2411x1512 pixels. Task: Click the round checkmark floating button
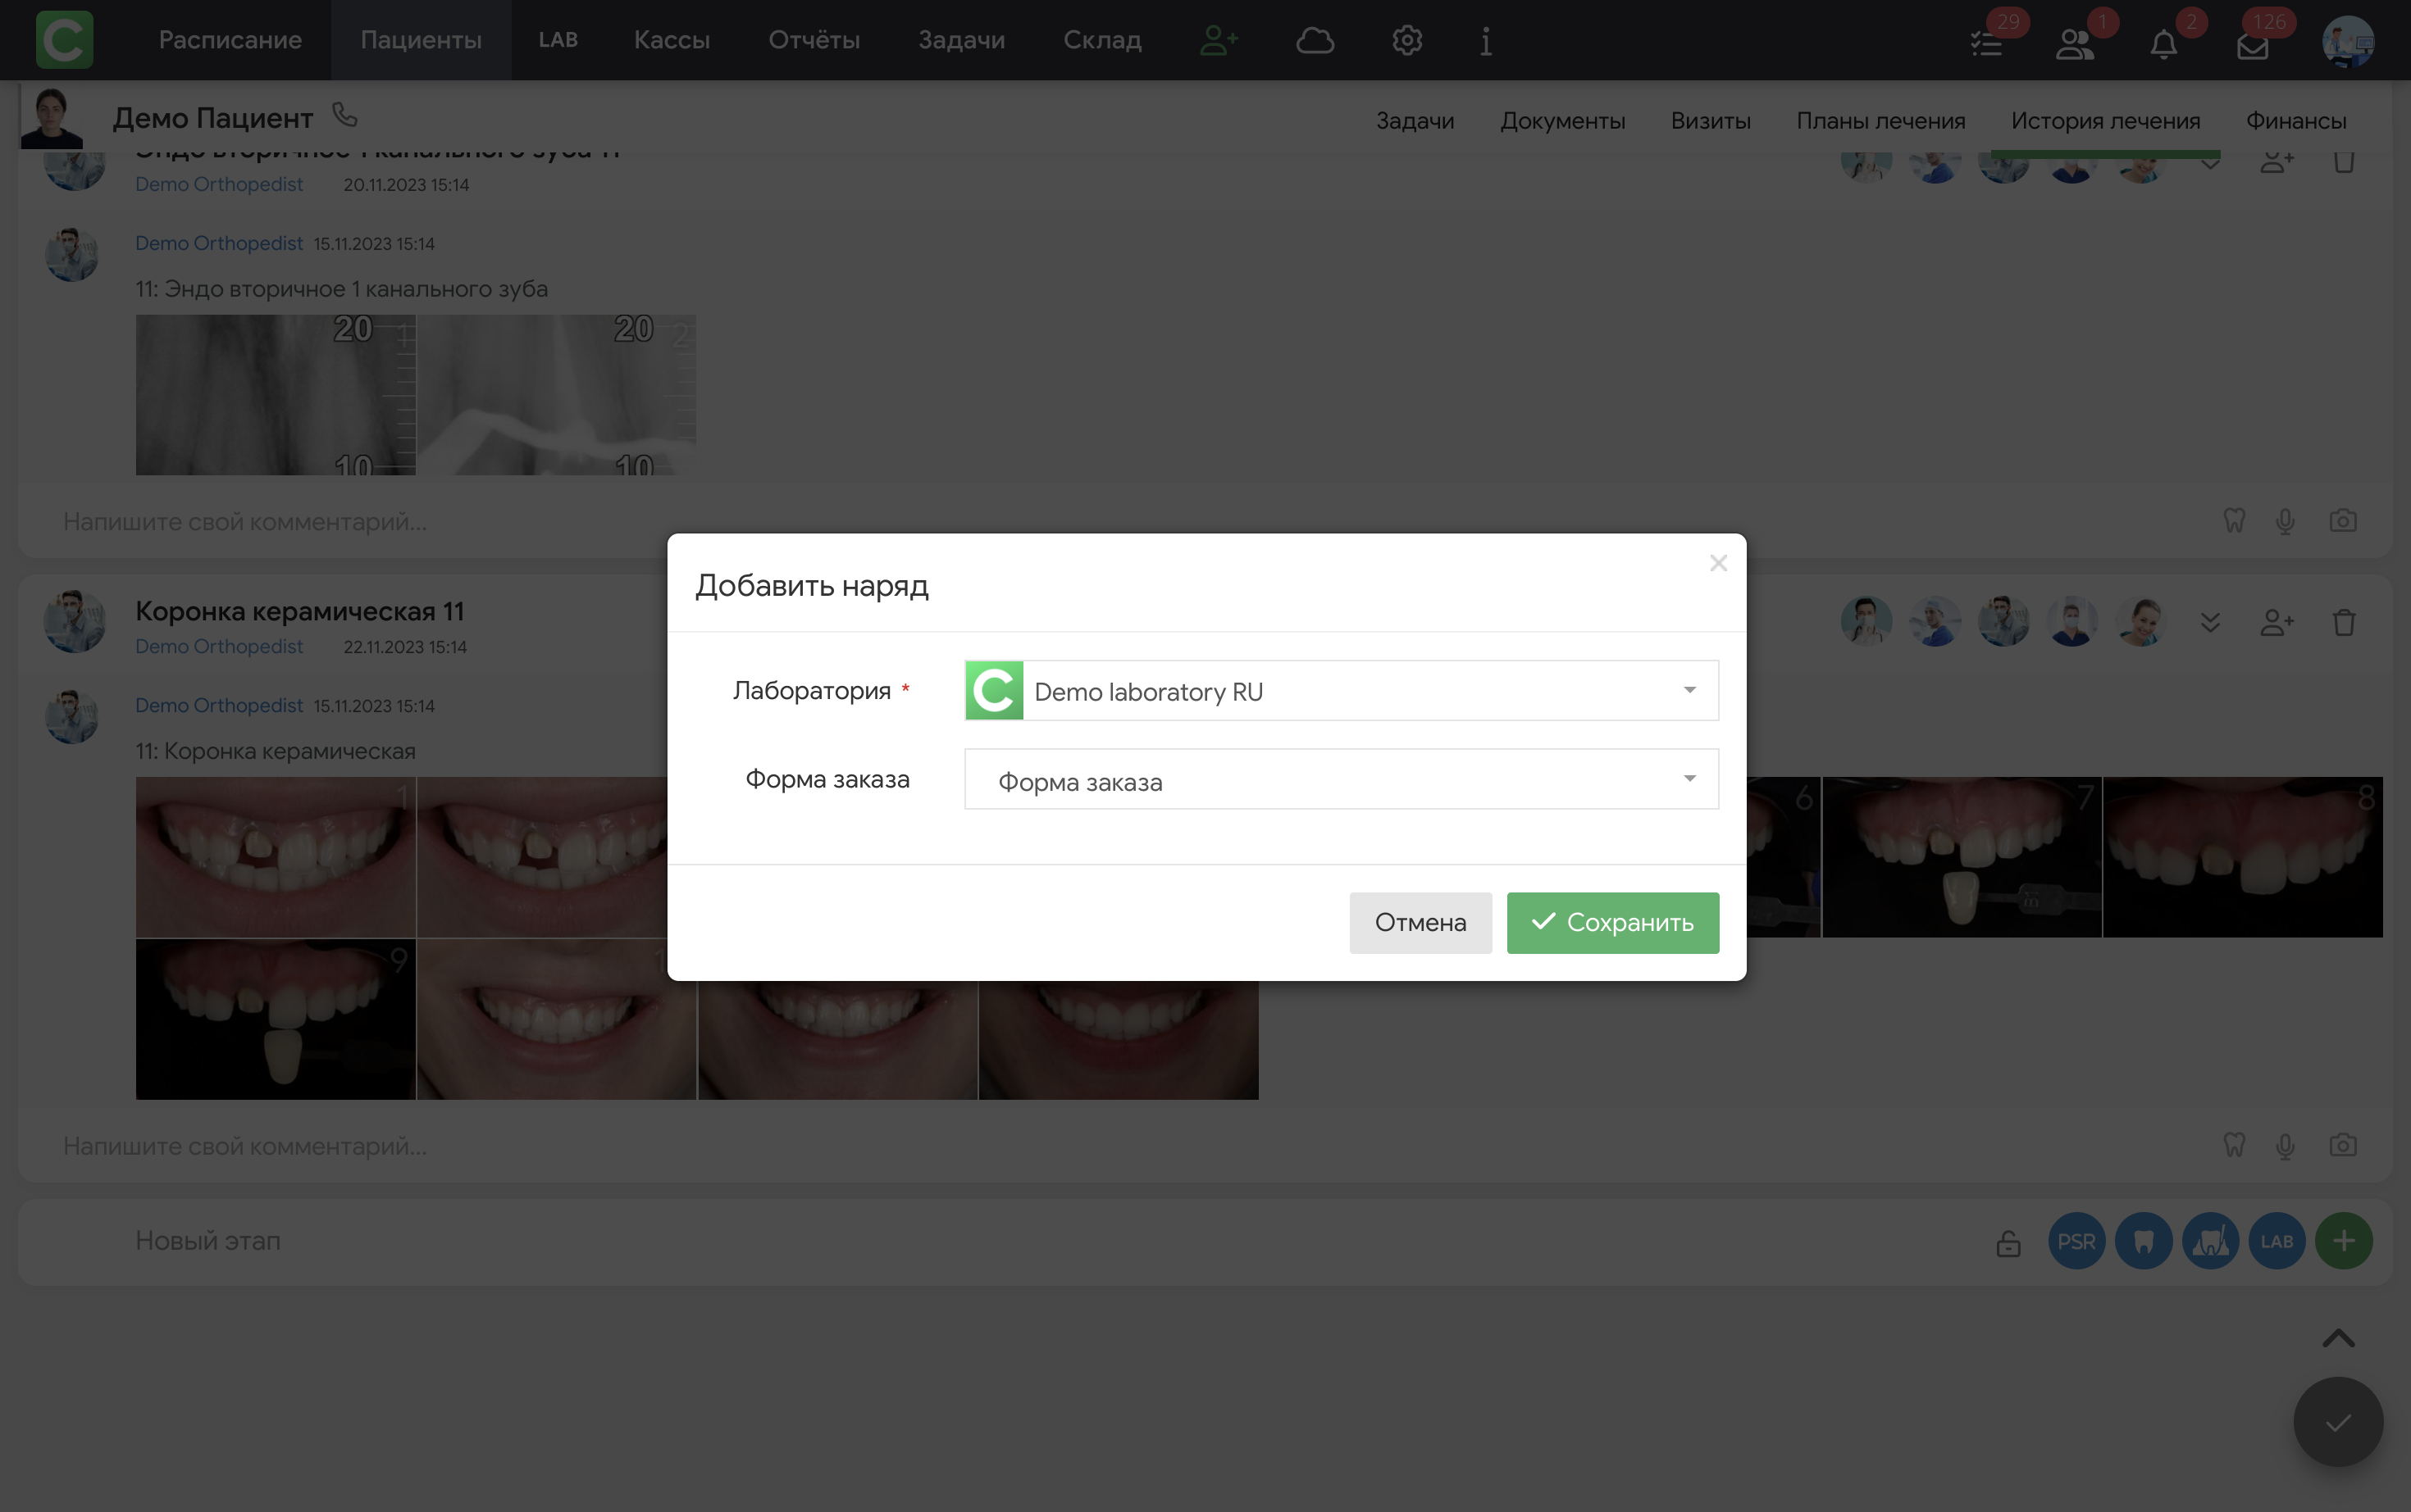coord(2338,1422)
